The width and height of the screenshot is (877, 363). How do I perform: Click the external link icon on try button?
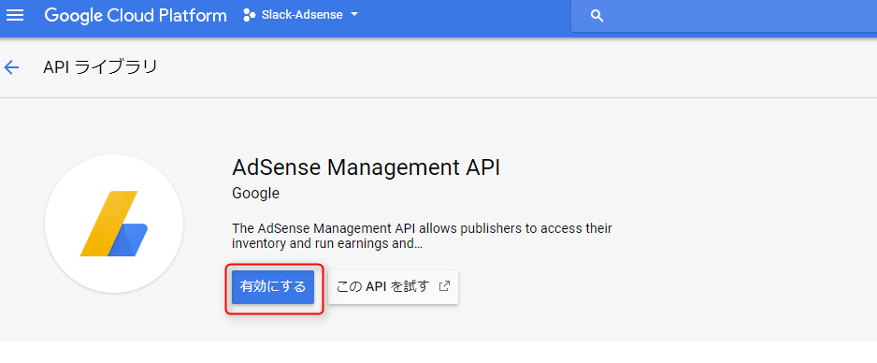coord(444,286)
